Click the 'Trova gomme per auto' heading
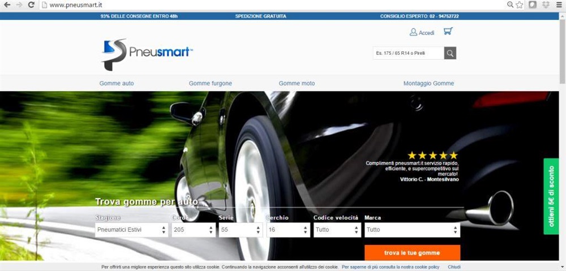Screen dimensions: 566x271 [x=147, y=202]
